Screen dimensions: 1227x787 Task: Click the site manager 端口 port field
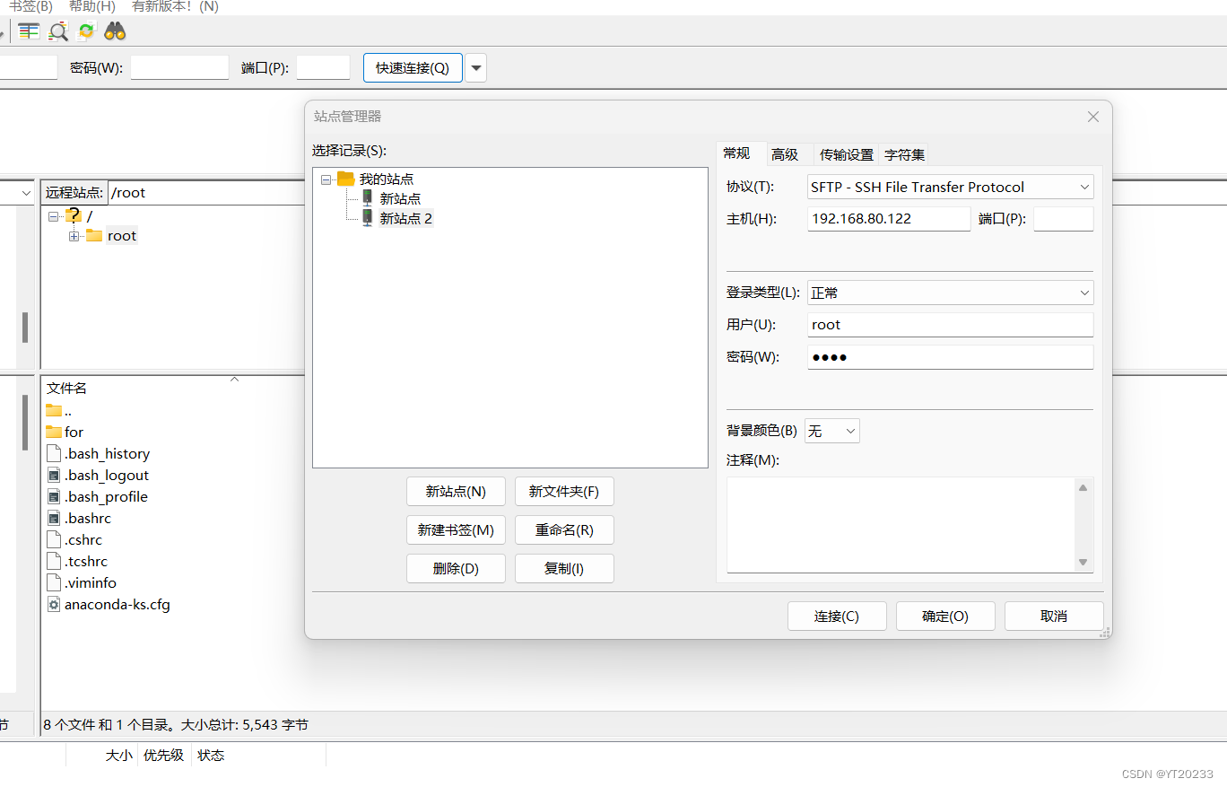pos(1064,219)
